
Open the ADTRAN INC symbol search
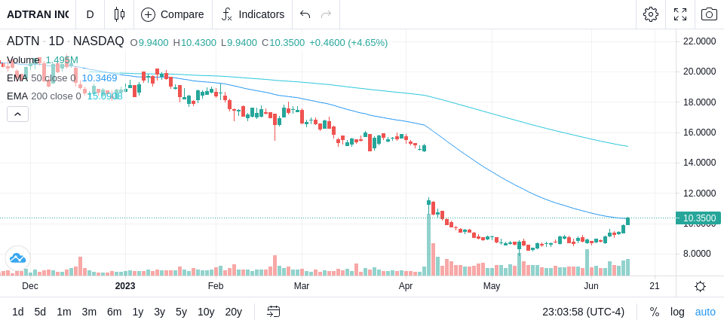coord(38,14)
